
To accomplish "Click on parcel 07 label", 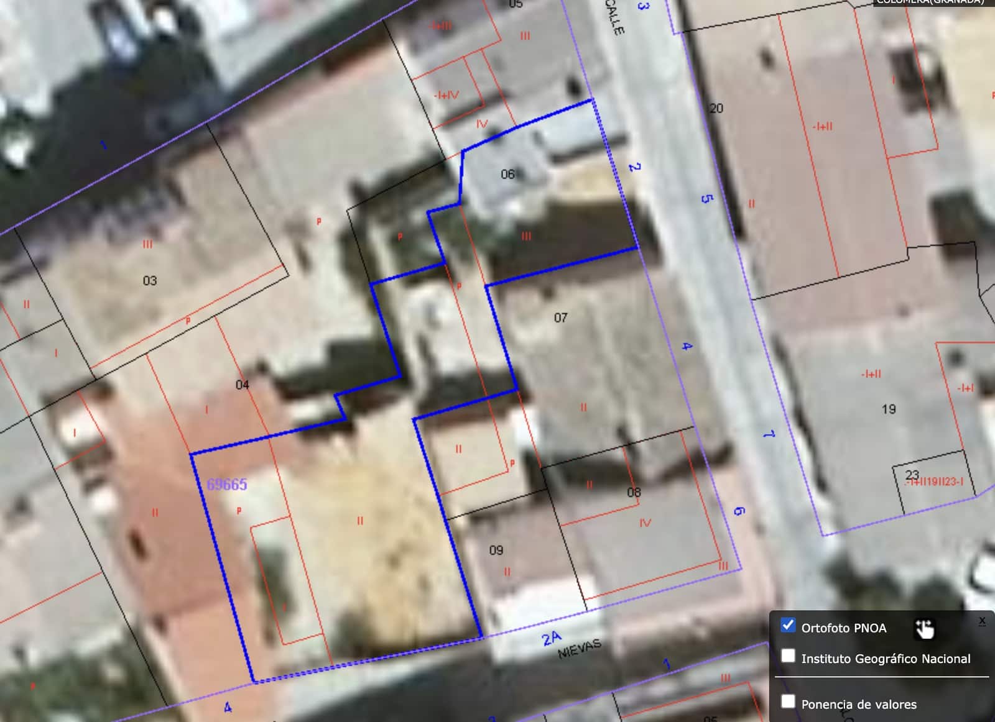I will [560, 318].
